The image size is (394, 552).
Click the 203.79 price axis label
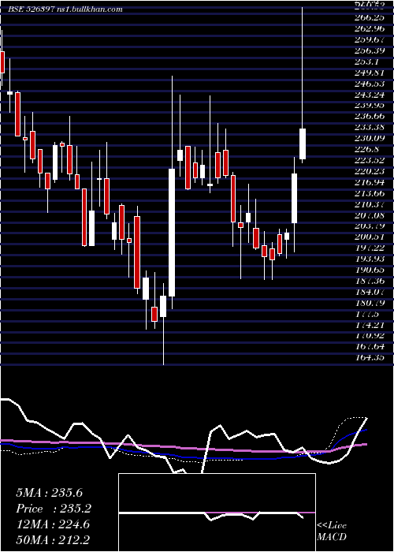[369, 226]
